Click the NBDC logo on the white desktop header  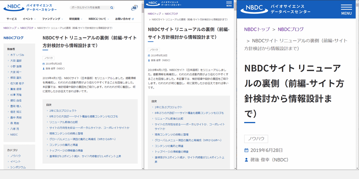click(x=14, y=8)
